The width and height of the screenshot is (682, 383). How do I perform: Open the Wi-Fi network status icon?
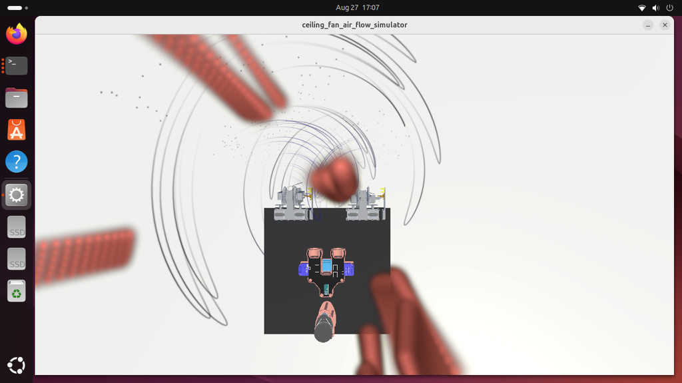(x=642, y=8)
